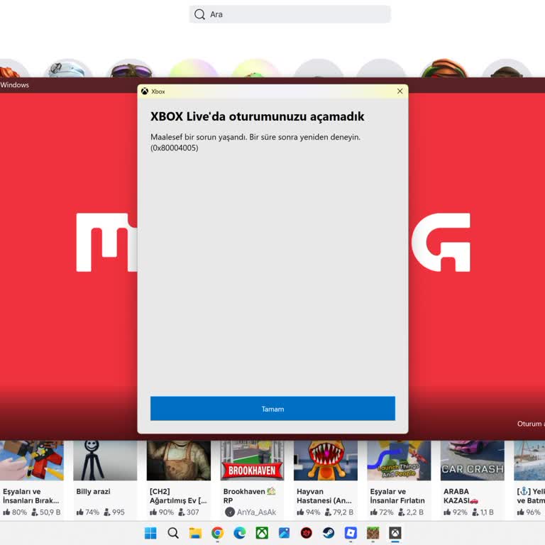Open File Explorer from taskbar
This screenshot has width=545, height=545.
195,533
